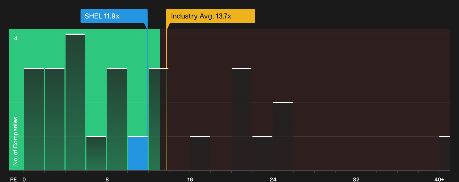Image resolution: width=459 pixels, height=182 pixels.
Task: Click the blue highlighted SHEL histogram bar
Action: 138,153
